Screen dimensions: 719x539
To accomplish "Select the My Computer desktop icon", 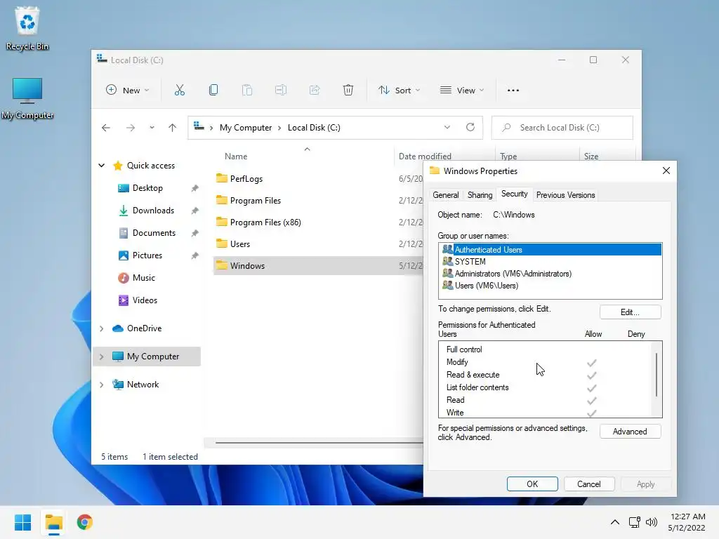I will (x=27, y=98).
